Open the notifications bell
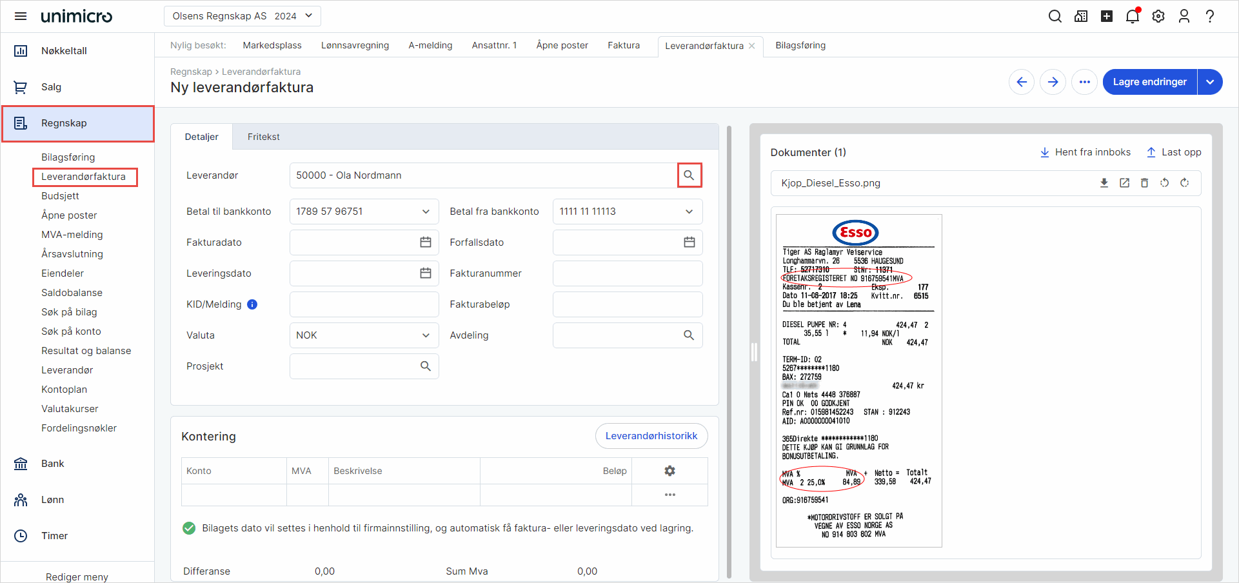Viewport: 1239px width, 583px height. coord(1133,16)
